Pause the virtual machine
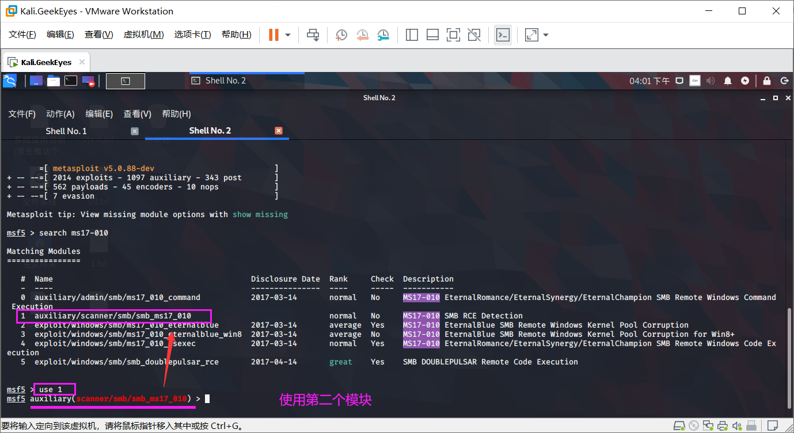Viewport: 794px width, 433px height. pyautogui.click(x=273, y=35)
